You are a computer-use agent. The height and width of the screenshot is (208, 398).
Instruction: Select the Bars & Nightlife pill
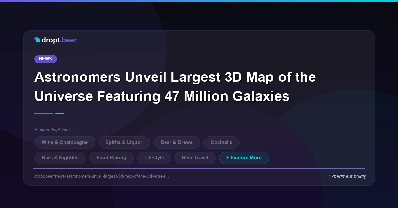coord(60,158)
